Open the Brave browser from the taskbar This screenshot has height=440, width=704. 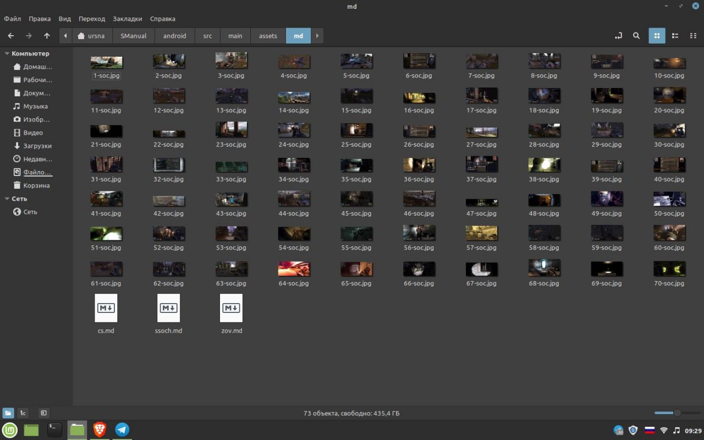100,430
